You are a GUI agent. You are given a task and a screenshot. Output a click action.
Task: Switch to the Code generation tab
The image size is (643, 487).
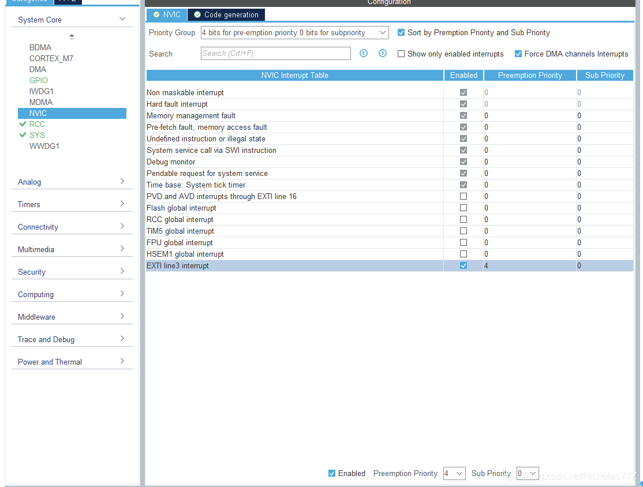point(226,15)
